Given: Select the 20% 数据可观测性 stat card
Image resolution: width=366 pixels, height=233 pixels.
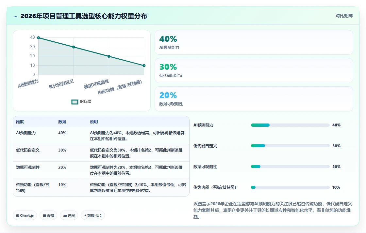Looking at the screenshot, I should 254,99.
